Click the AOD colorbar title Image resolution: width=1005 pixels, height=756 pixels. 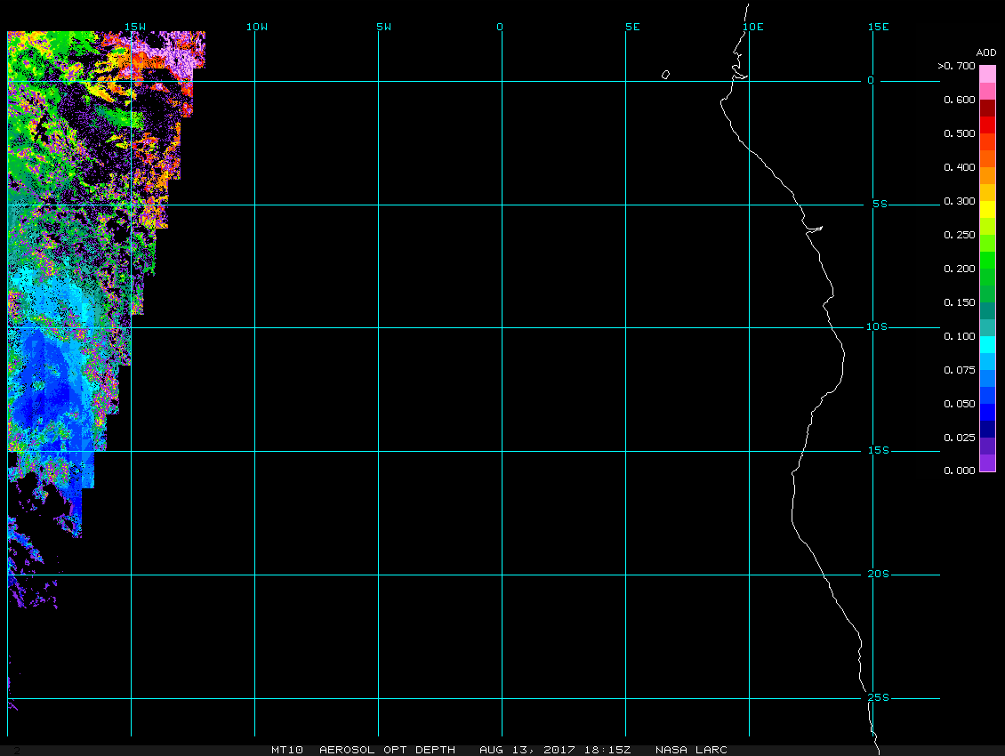click(986, 52)
